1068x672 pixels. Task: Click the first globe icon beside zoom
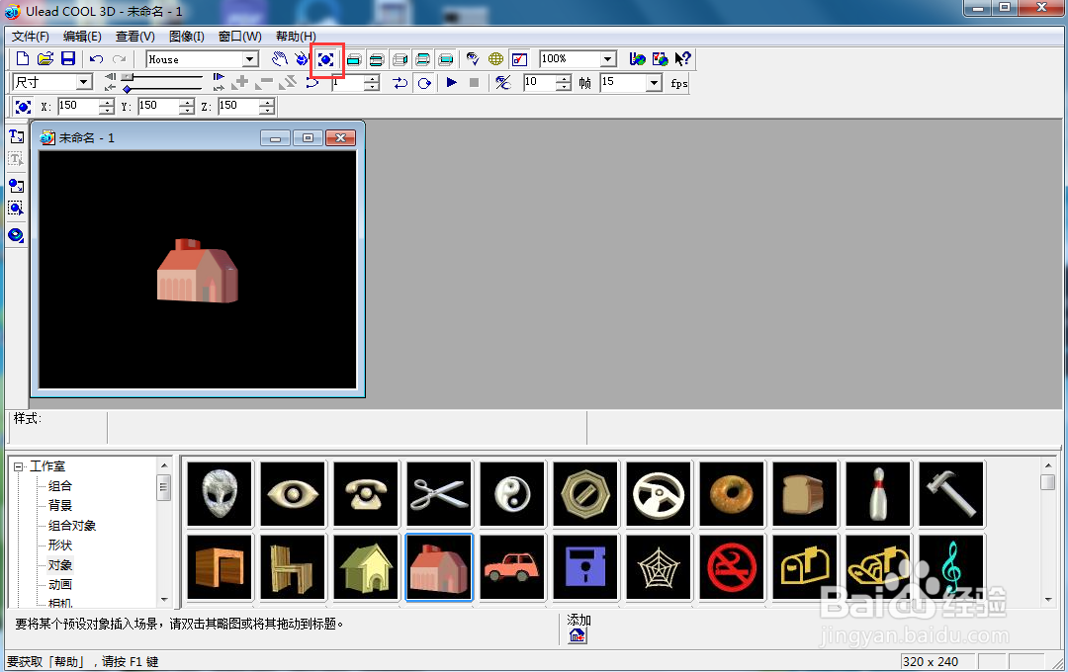637,59
